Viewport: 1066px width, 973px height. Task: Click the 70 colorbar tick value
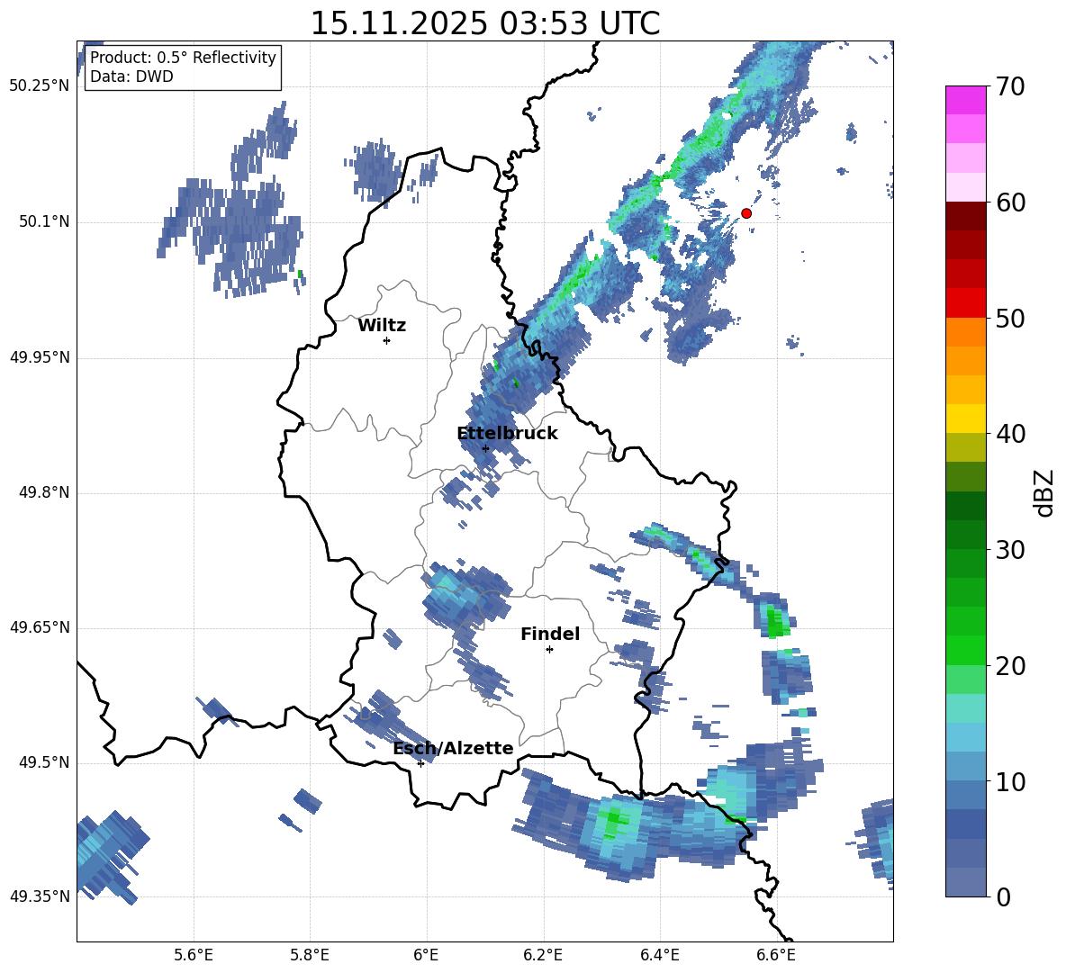1010,87
